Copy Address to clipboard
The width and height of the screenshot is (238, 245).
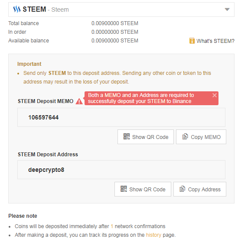click(200, 189)
